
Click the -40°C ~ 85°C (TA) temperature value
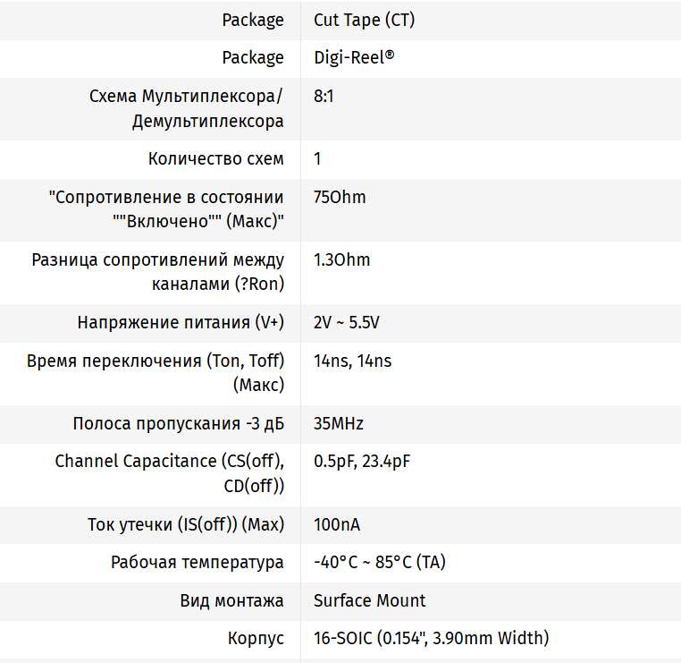click(379, 563)
